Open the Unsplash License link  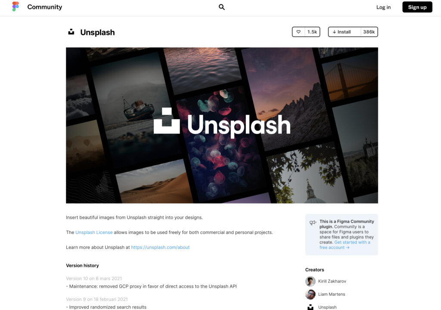tap(94, 232)
